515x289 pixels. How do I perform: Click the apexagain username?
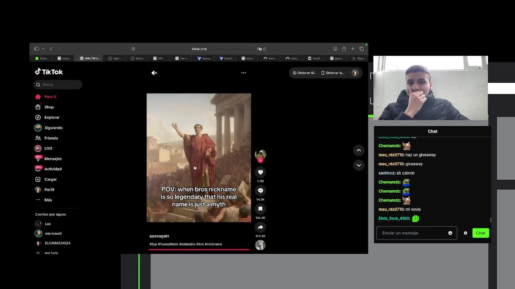click(159, 236)
